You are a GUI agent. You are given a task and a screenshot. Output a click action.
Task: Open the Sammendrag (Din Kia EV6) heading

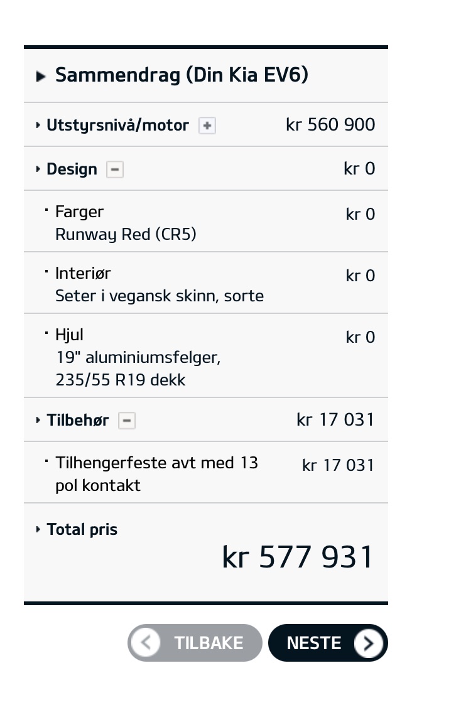182,75
